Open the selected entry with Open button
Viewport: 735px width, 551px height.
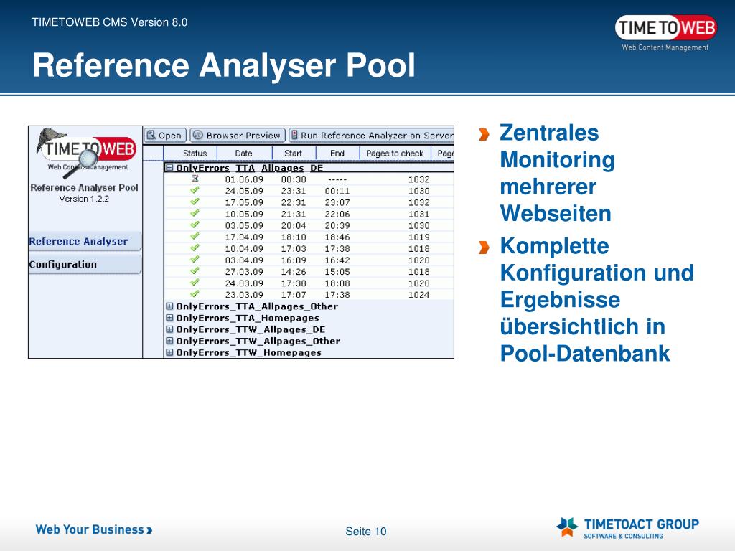[x=165, y=136]
